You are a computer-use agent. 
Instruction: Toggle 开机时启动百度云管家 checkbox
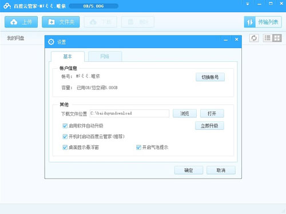coord(65,136)
